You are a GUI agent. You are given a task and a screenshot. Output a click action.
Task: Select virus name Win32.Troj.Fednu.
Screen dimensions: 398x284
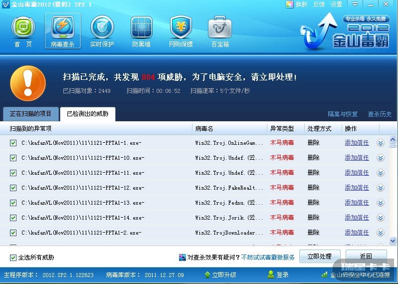pyautogui.click(x=229, y=203)
